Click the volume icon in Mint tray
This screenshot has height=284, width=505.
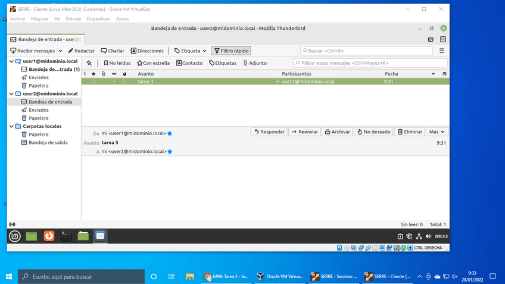click(x=428, y=236)
